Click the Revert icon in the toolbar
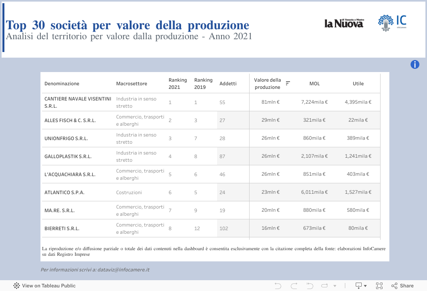 (310, 285)
